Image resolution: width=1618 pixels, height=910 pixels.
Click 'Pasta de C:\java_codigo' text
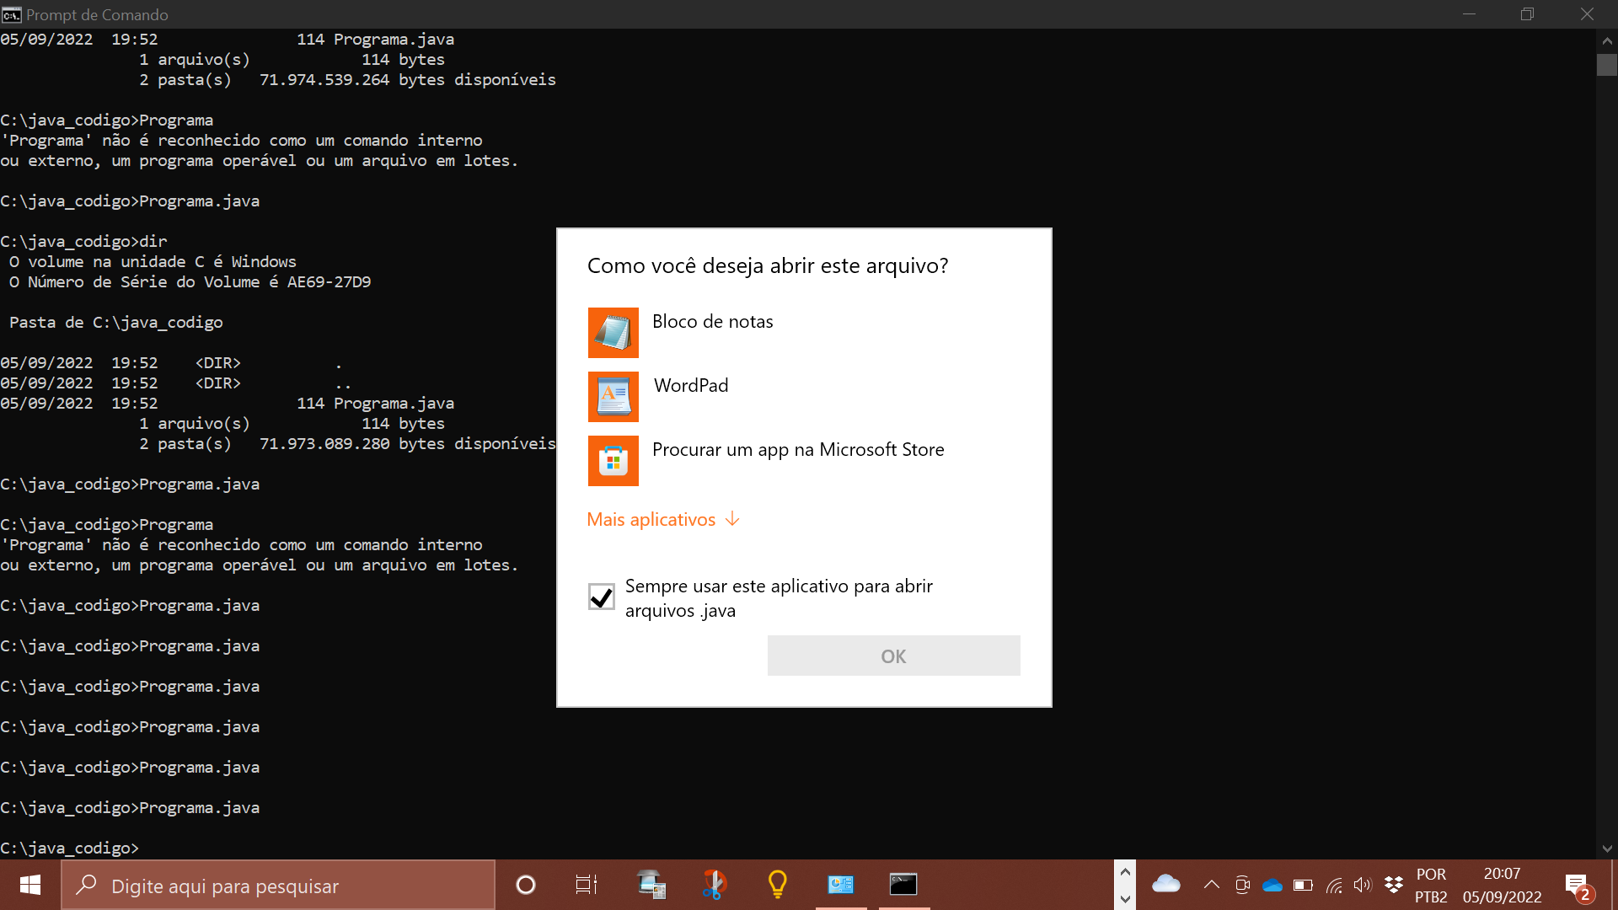pos(115,323)
